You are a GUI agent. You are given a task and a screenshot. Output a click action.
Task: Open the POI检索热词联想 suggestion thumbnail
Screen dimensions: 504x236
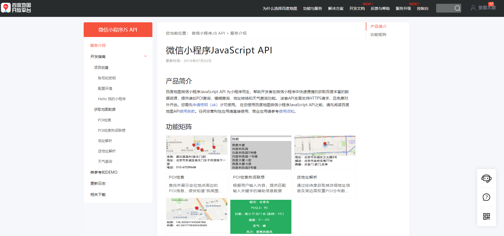261,152
